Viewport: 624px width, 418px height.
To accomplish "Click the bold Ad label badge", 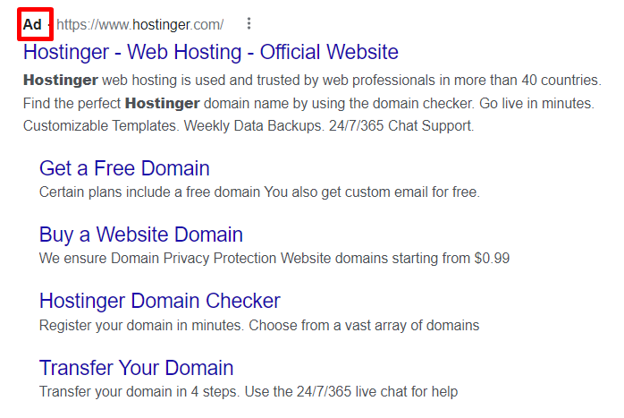I will (32, 24).
